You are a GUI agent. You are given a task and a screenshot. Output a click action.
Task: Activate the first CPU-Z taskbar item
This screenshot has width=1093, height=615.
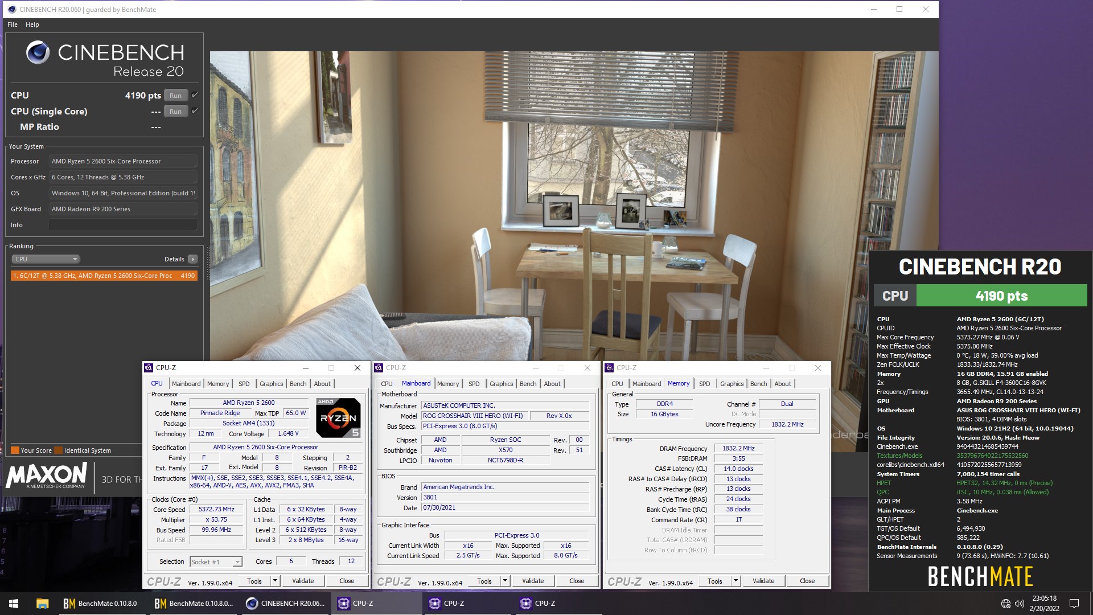click(x=376, y=604)
